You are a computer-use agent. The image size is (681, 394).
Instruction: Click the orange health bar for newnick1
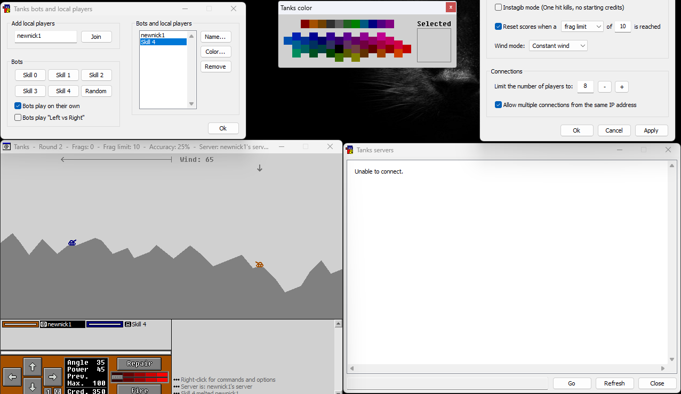(x=21, y=324)
